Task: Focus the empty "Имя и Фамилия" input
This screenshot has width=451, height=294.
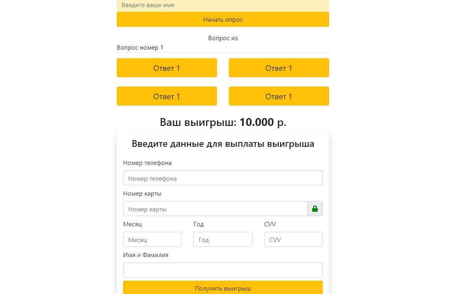Action: click(x=223, y=270)
